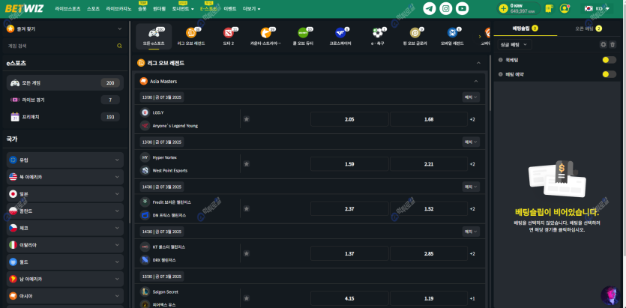The width and height of the screenshot is (626, 308).
Task: Open the Telegram channel icon
Action: point(429,8)
